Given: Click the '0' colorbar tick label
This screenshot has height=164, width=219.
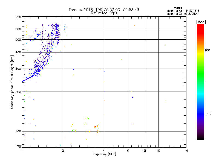Looking at the screenshot, I should 205,82.
